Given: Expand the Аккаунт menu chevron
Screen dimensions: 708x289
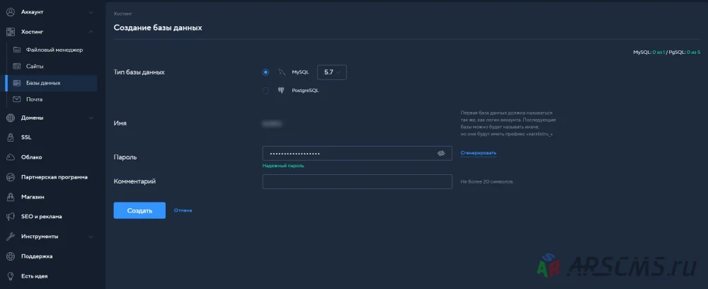Looking at the screenshot, I should click(91, 12).
